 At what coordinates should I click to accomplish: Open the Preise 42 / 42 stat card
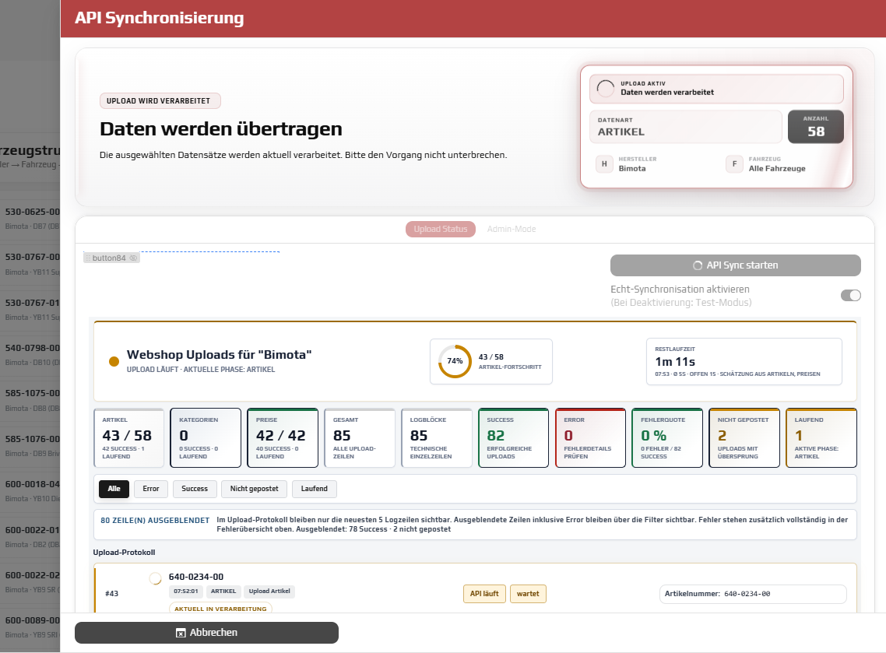283,437
